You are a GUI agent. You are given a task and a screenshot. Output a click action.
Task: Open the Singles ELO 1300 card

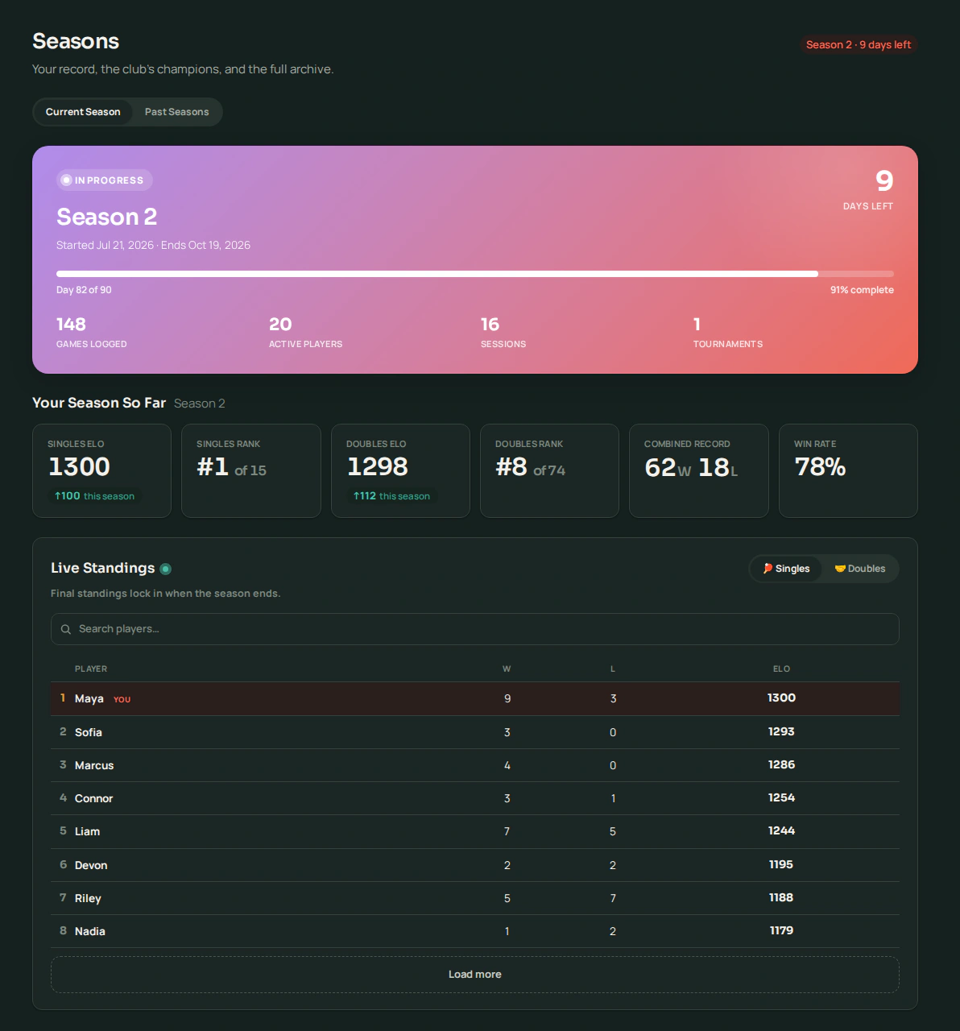(101, 470)
